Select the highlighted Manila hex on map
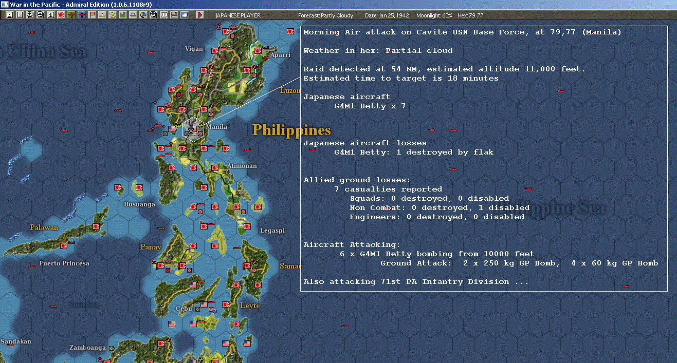 192,128
